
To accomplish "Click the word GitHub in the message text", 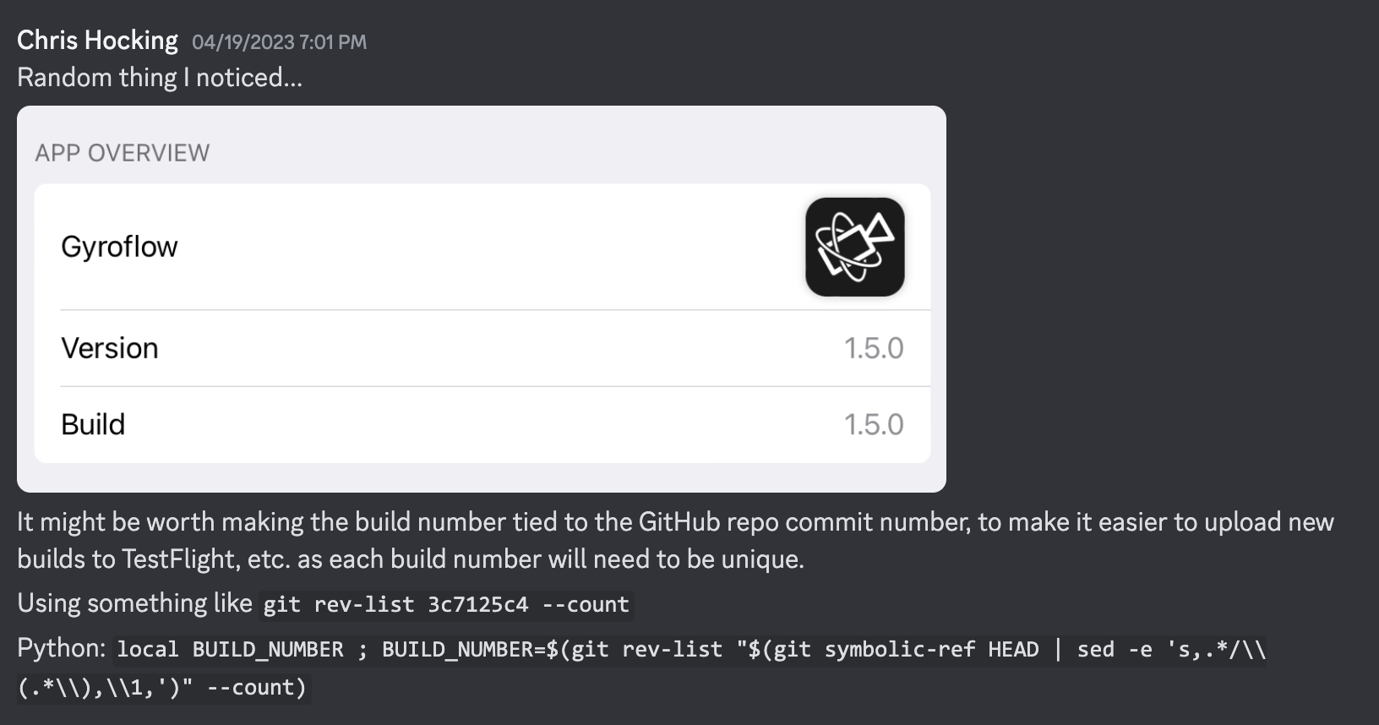I will [678, 521].
